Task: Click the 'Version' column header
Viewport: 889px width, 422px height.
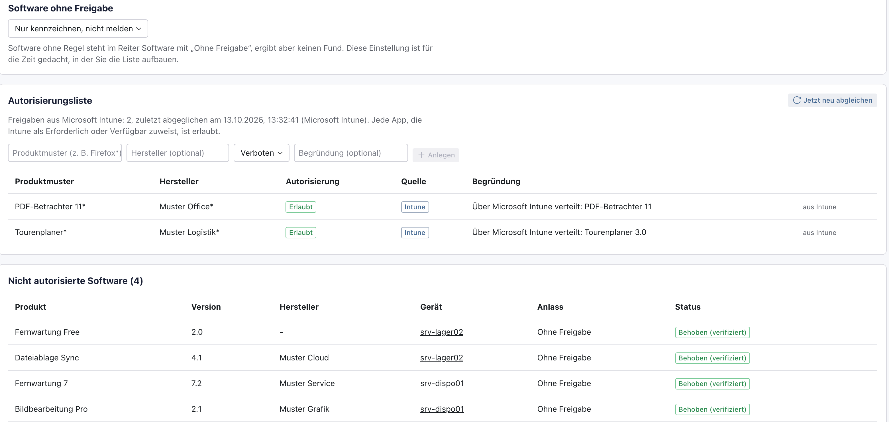Action: 206,307
